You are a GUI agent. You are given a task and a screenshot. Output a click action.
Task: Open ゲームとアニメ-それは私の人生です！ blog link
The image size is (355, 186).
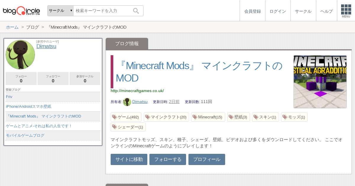pyautogui.click(x=53, y=126)
